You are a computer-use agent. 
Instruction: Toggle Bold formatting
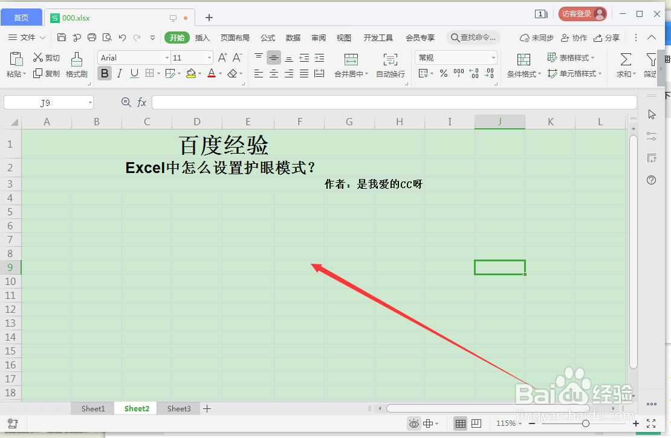click(x=105, y=73)
